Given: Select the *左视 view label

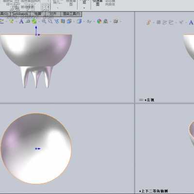Looking at the screenshot, I should click(x=149, y=100).
